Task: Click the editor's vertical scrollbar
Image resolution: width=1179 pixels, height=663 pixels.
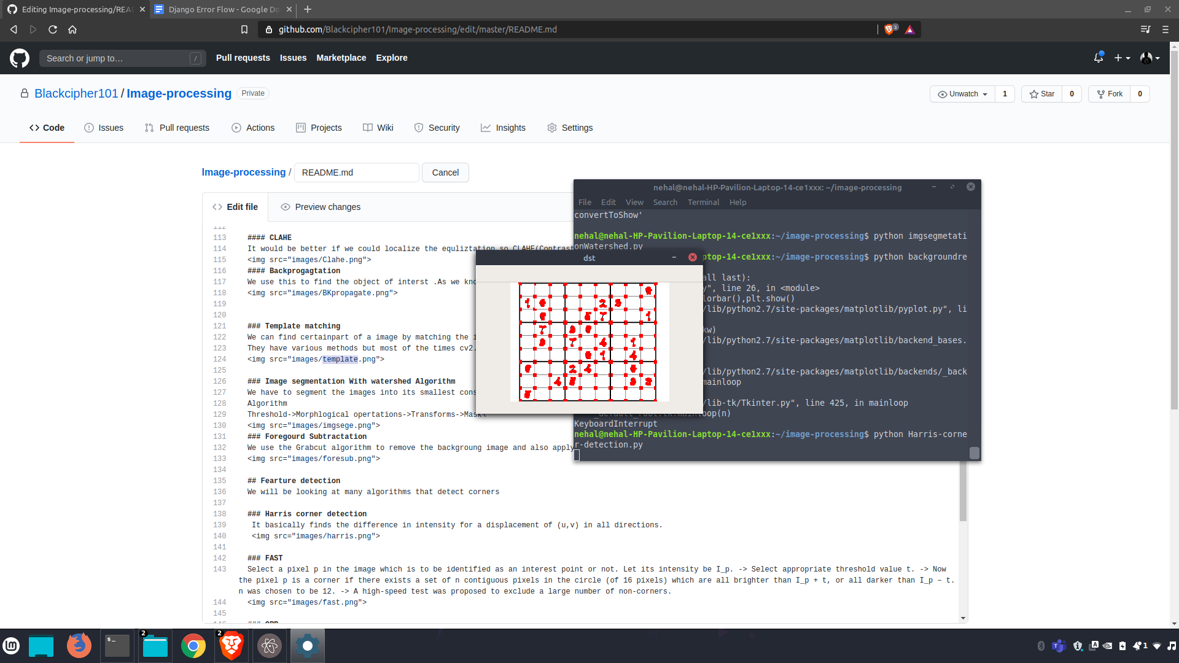Action: click(x=963, y=491)
